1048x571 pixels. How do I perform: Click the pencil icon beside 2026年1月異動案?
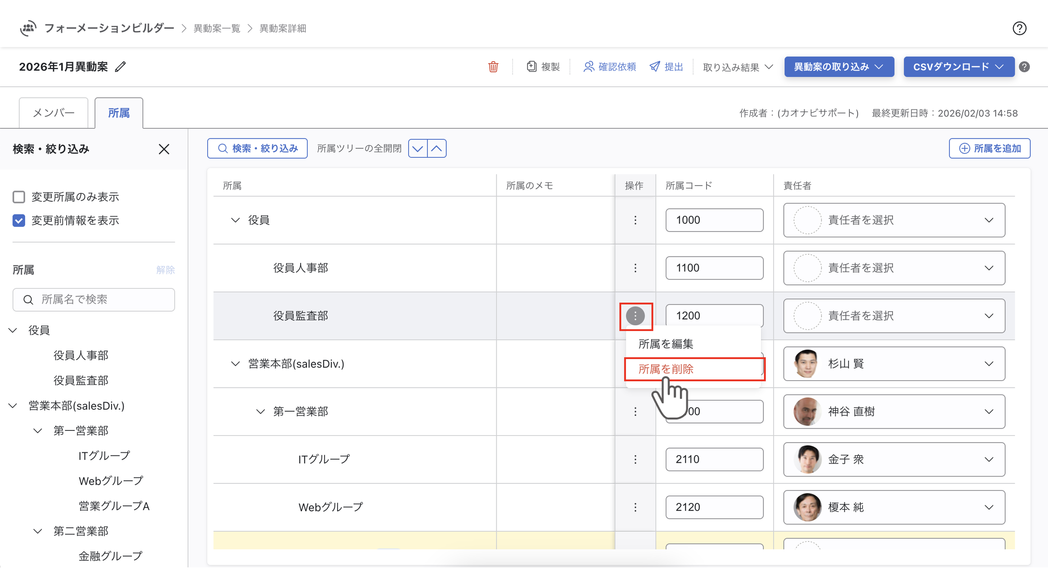121,67
